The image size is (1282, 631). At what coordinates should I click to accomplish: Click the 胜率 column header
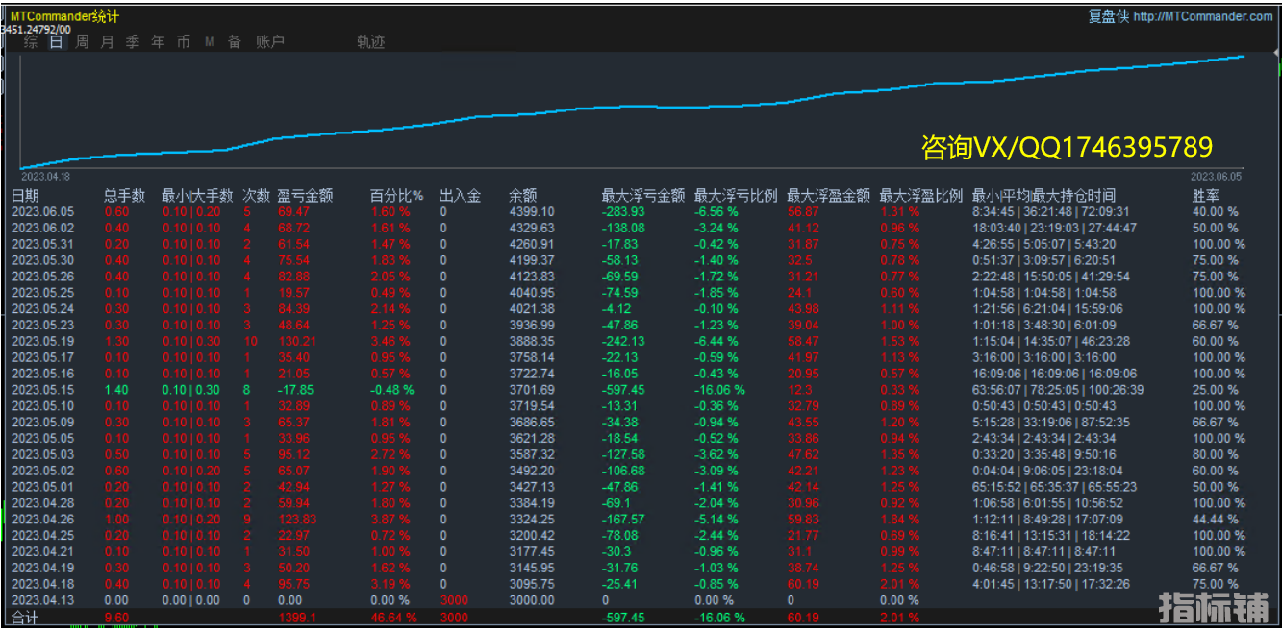click(1206, 196)
